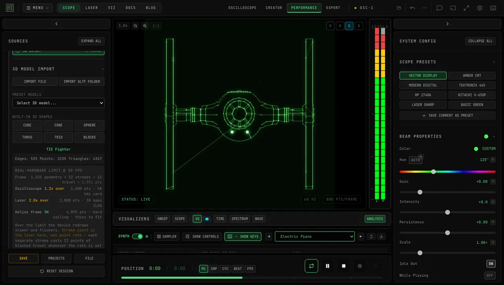The height and width of the screenshot is (285, 504).
Task: Click the BL logo icon
Action: pyautogui.click(x=9, y=8)
